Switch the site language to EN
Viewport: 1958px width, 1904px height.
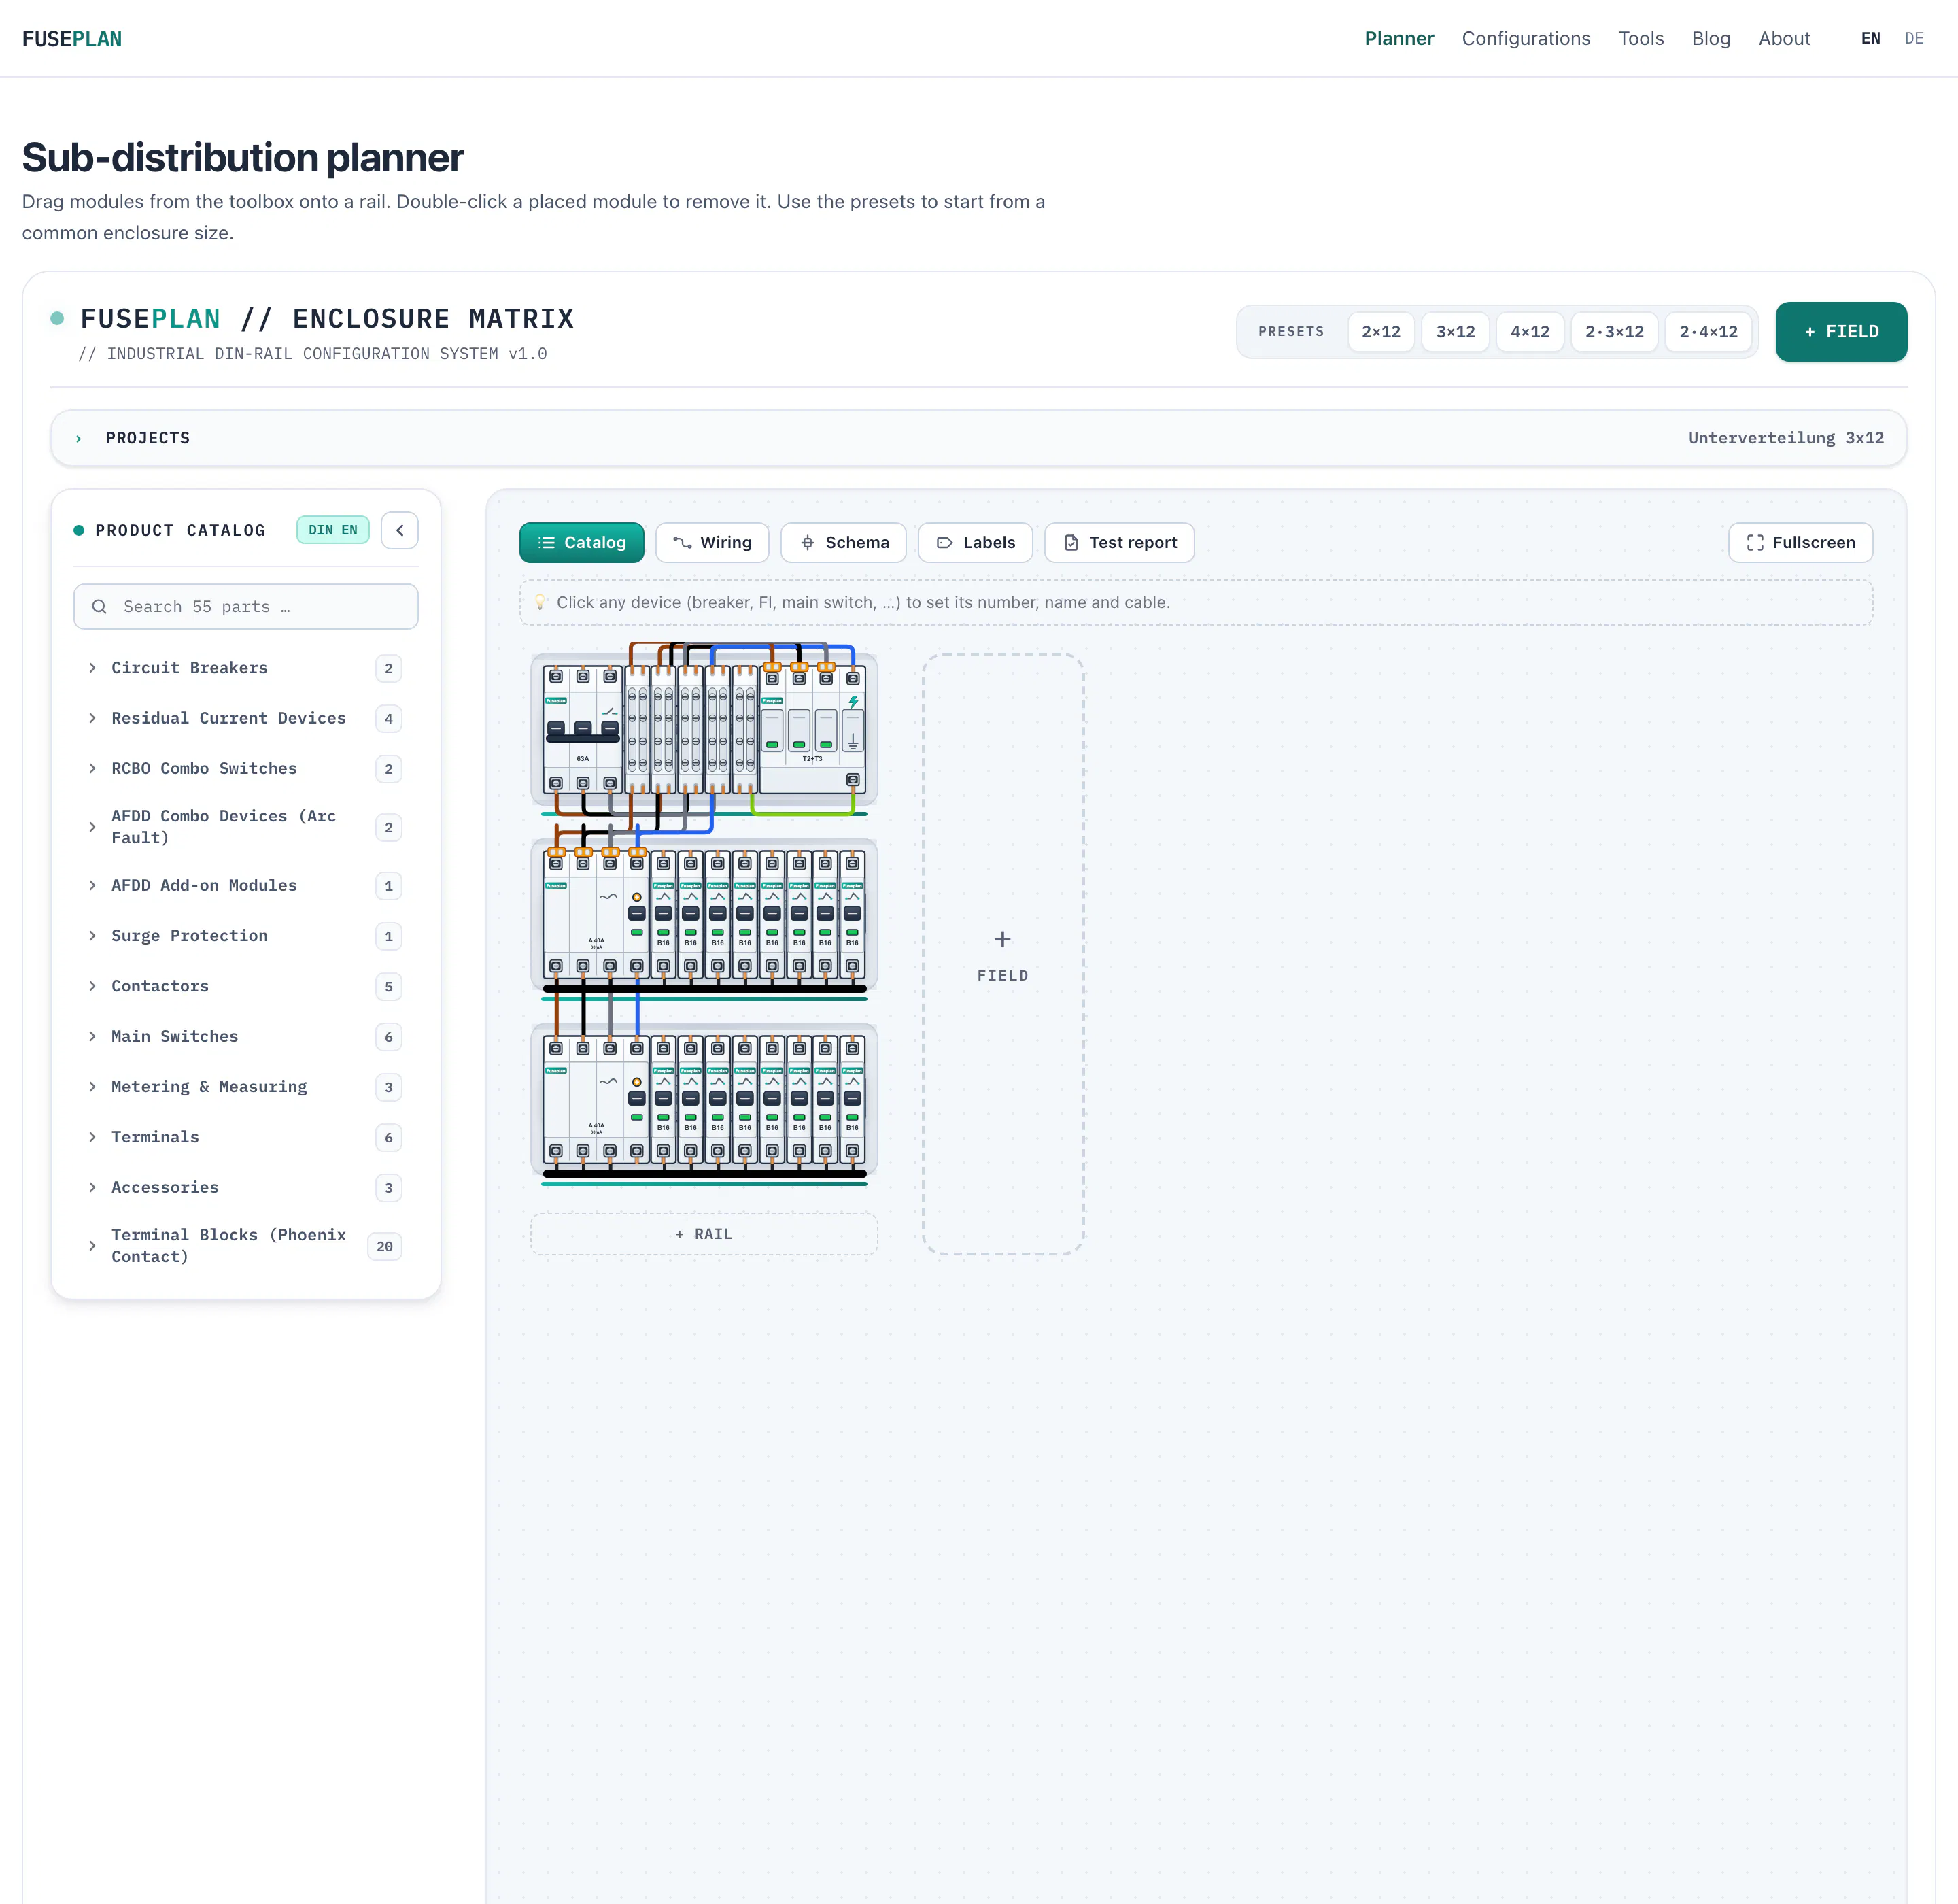pyautogui.click(x=1870, y=38)
